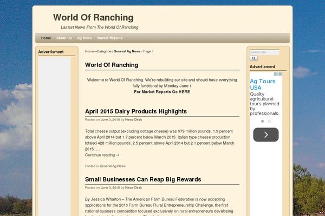Click the left sidebar advertisement area
325x216 pixels.
[x=55, y=137]
